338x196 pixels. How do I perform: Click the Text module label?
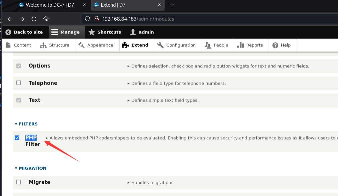34,100
